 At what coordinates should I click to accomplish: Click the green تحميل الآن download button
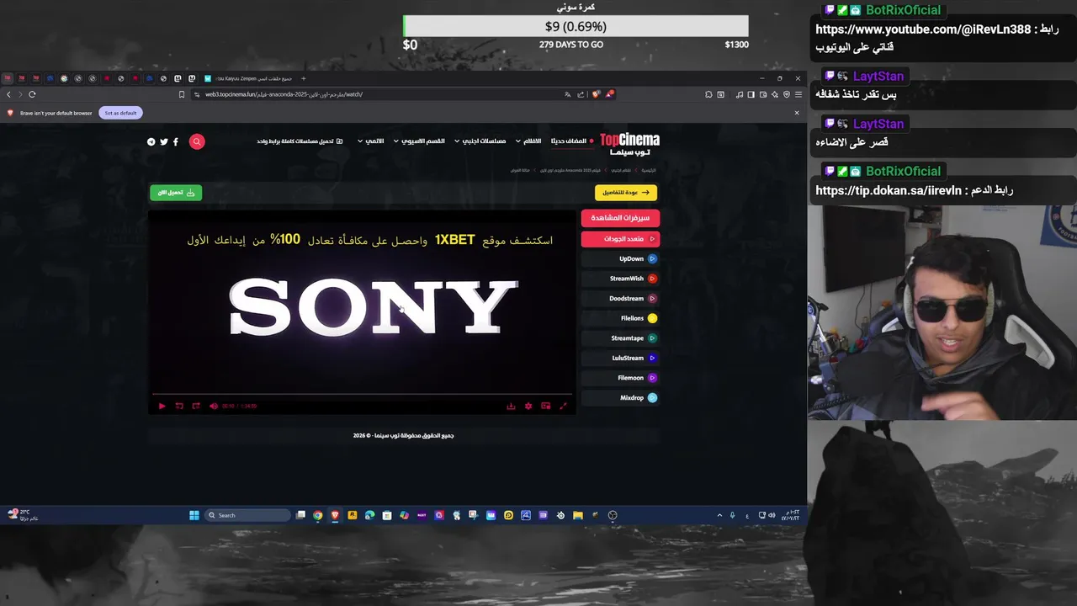click(176, 193)
